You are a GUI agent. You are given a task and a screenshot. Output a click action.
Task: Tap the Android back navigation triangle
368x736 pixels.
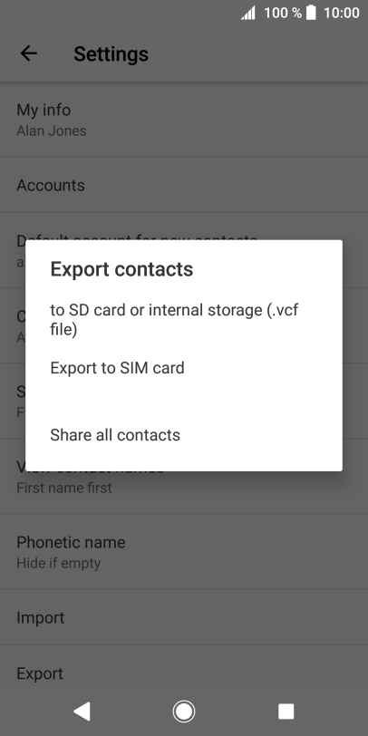[x=82, y=712]
